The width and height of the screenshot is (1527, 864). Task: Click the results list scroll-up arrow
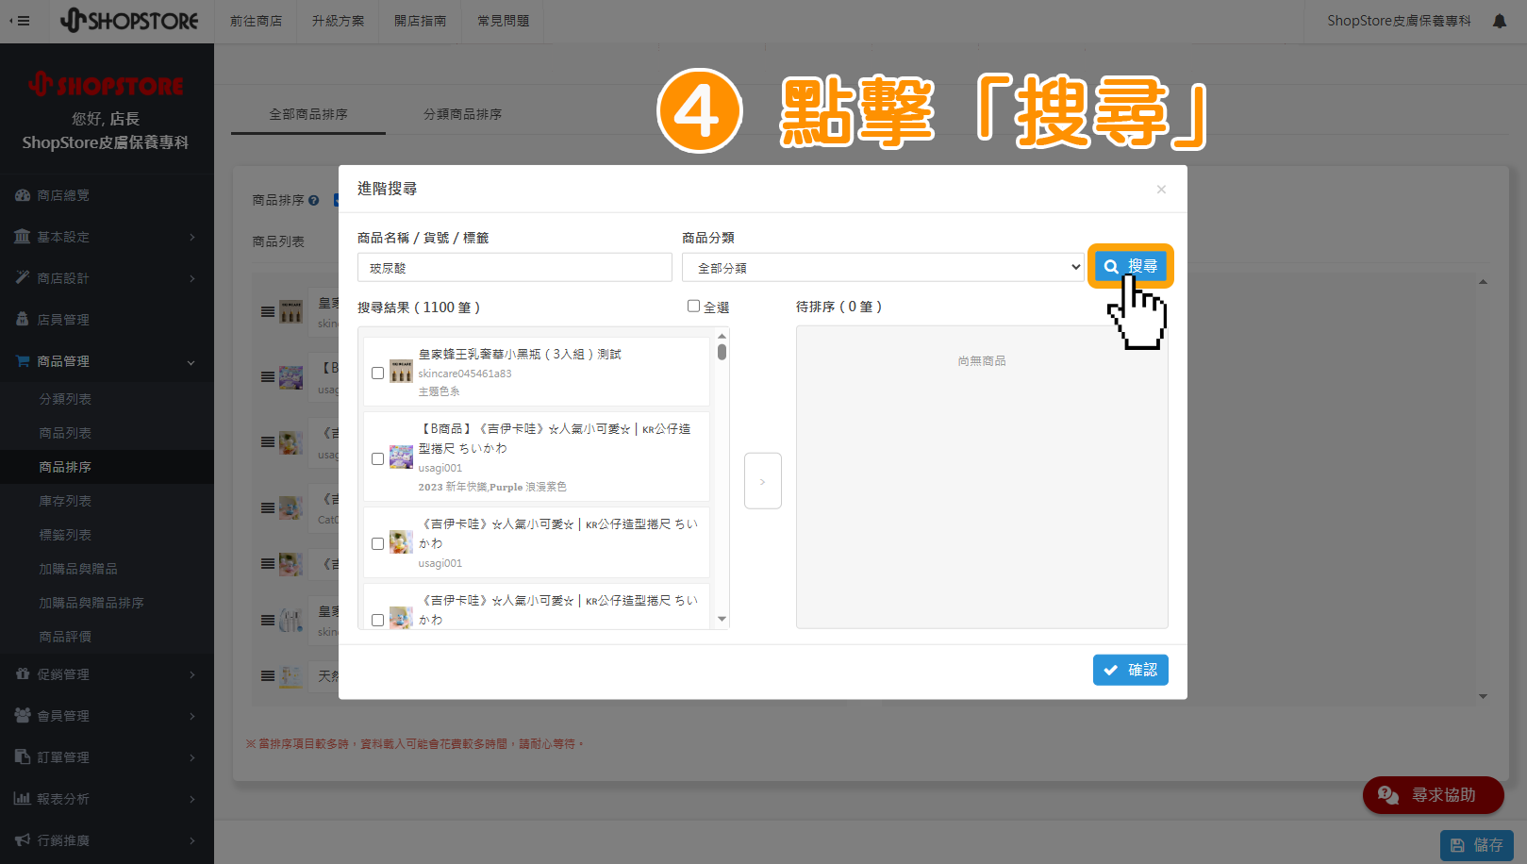click(x=722, y=336)
